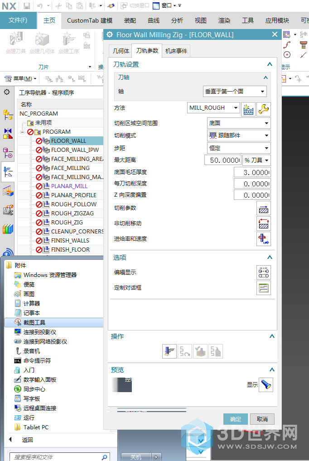Click the List tool path icon
309x461 pixels.
point(216,351)
